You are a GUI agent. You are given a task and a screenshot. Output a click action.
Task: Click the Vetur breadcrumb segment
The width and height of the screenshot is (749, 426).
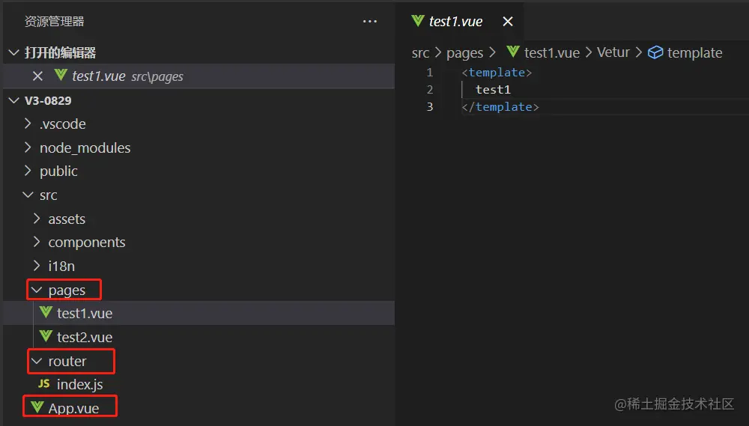pos(613,52)
